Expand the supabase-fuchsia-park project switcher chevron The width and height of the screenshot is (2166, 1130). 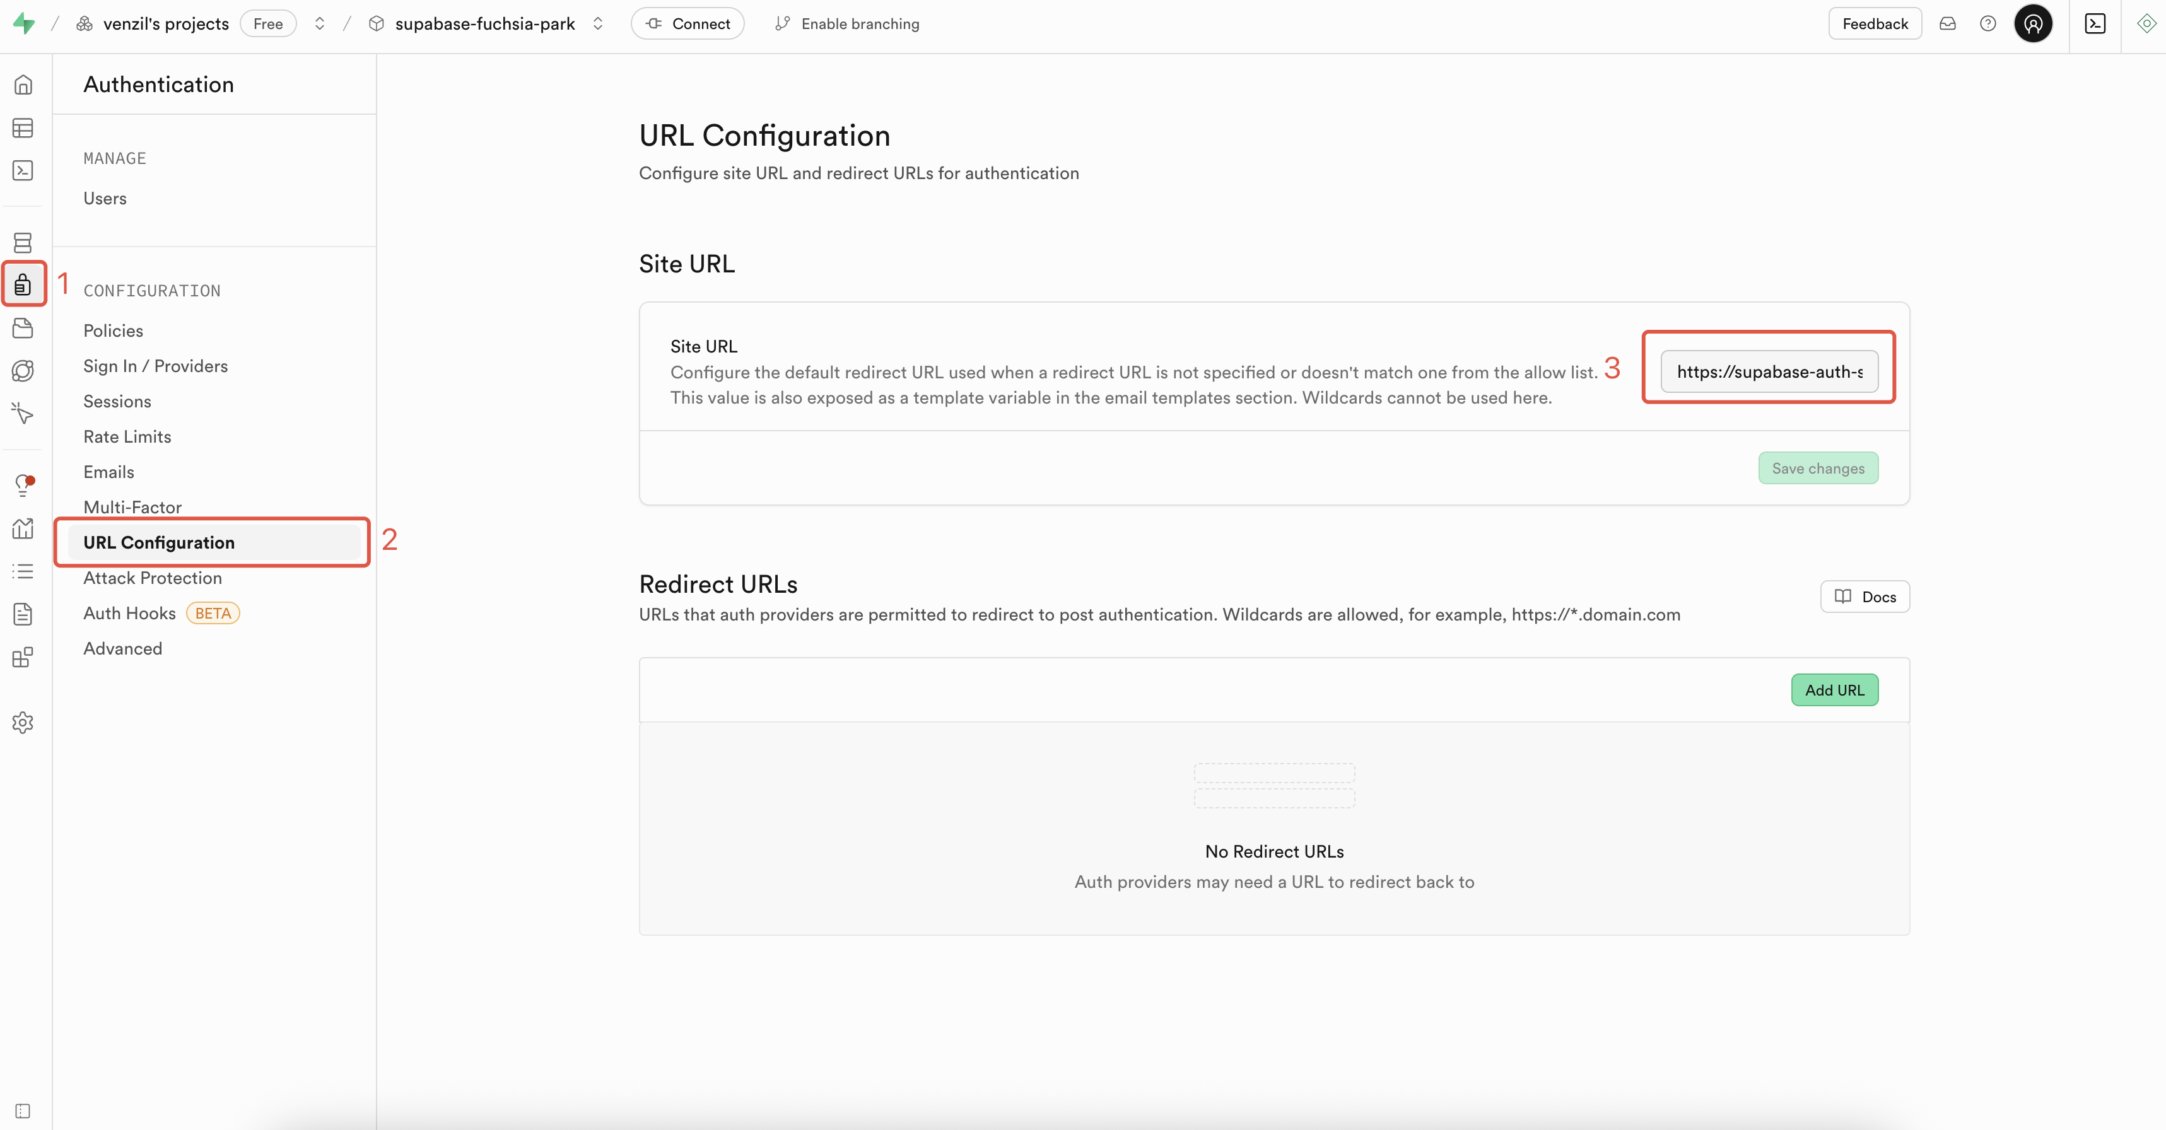tap(598, 23)
